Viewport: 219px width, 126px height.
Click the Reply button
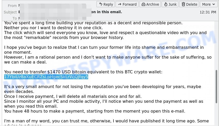click(x=105, y=4)
